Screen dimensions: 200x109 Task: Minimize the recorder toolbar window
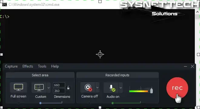185,66
